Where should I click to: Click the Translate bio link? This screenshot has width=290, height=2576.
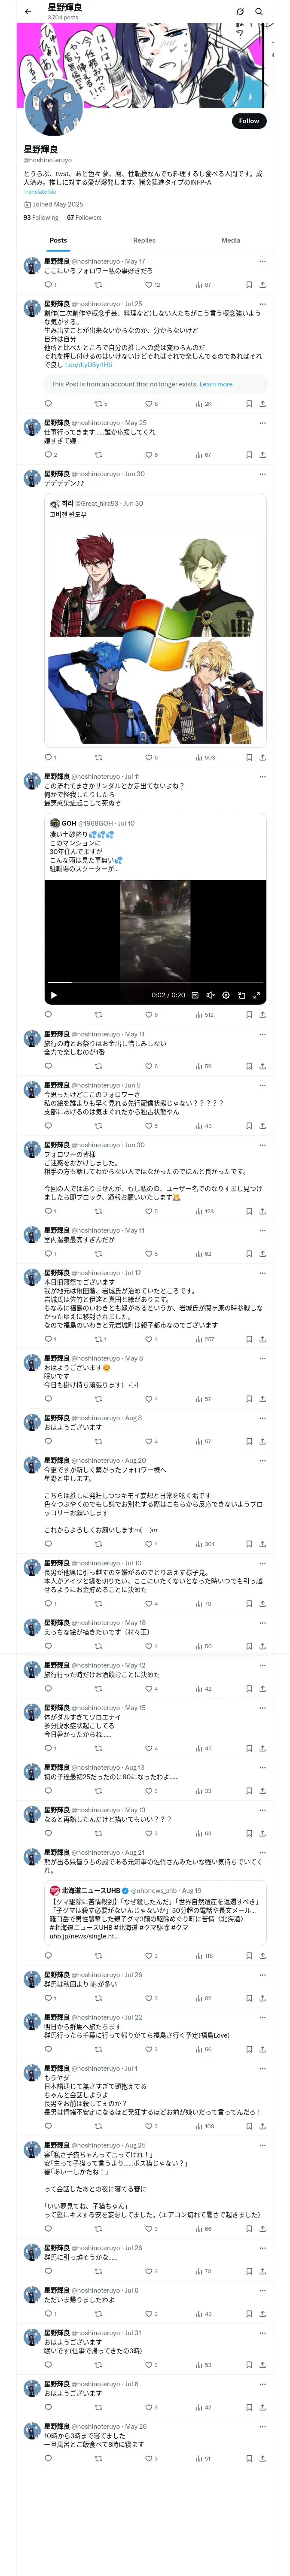(x=40, y=192)
